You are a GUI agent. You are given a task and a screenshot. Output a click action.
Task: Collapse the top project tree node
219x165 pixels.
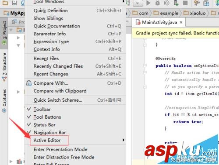pyautogui.click(x=11, y=30)
